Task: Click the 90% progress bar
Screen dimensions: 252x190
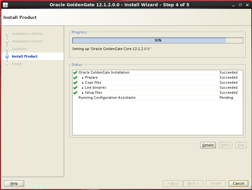Action: point(158,40)
